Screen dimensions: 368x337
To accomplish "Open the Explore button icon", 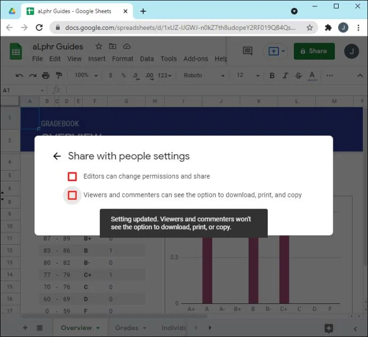I will point(329,328).
